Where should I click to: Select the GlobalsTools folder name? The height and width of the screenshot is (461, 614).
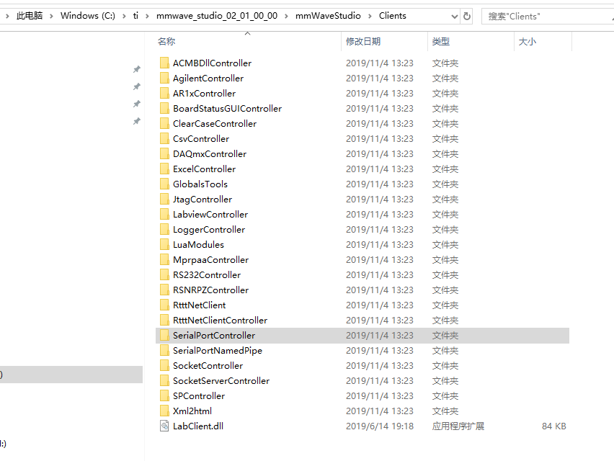200,184
